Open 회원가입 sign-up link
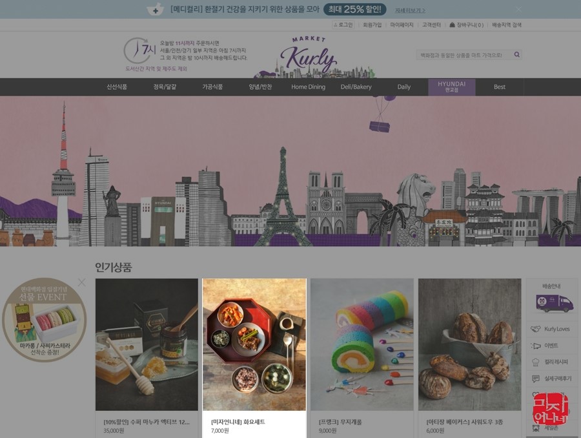This screenshot has height=438, width=581. point(372,25)
